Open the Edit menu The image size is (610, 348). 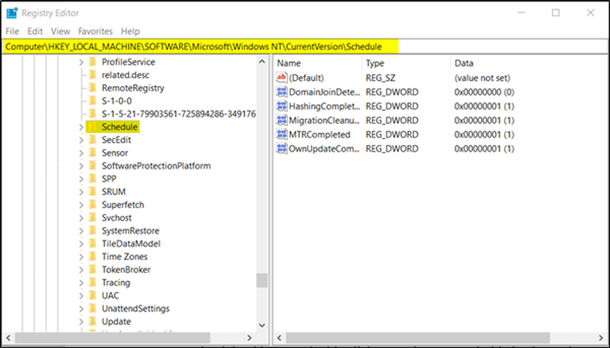pos(35,31)
